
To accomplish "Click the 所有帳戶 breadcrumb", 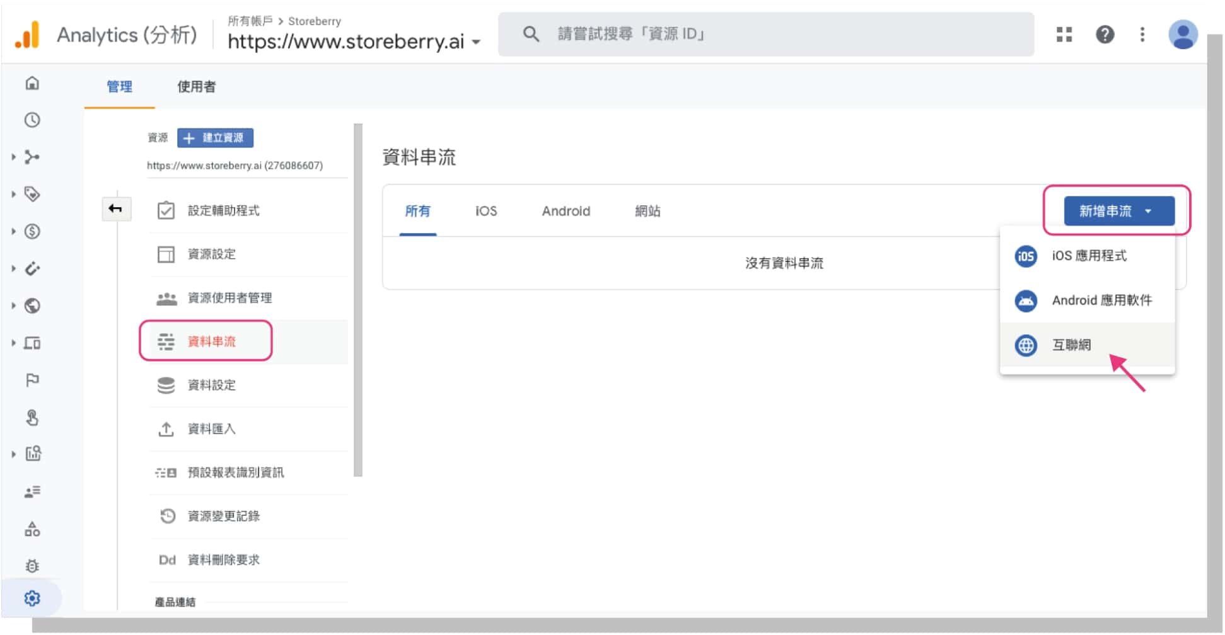I will 250,21.
